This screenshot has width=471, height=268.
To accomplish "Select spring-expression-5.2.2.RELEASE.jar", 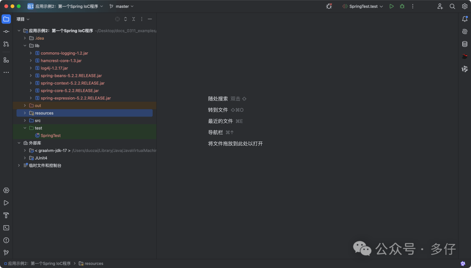I will tap(76, 98).
